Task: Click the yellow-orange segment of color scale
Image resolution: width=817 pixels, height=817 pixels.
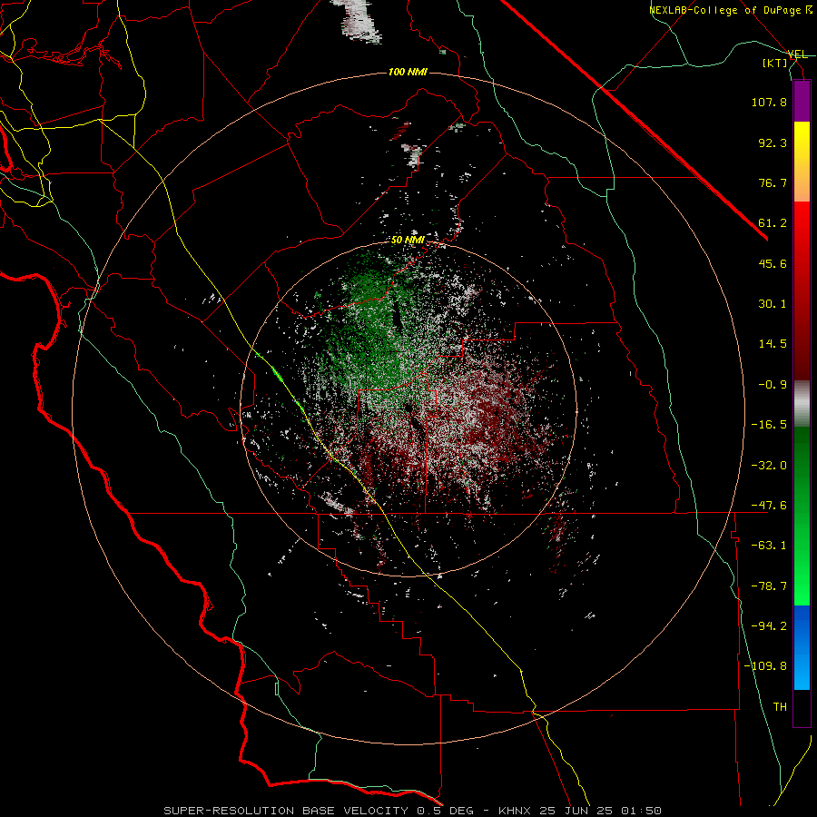Action: point(802,162)
